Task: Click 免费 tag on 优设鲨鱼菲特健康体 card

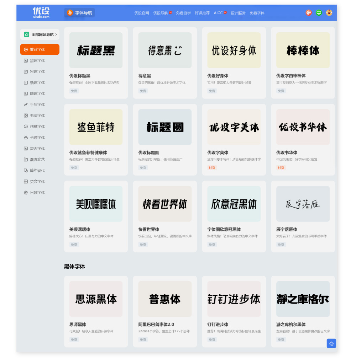Action: (x=74, y=168)
